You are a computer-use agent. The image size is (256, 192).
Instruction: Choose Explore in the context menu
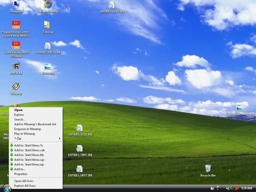36,115
